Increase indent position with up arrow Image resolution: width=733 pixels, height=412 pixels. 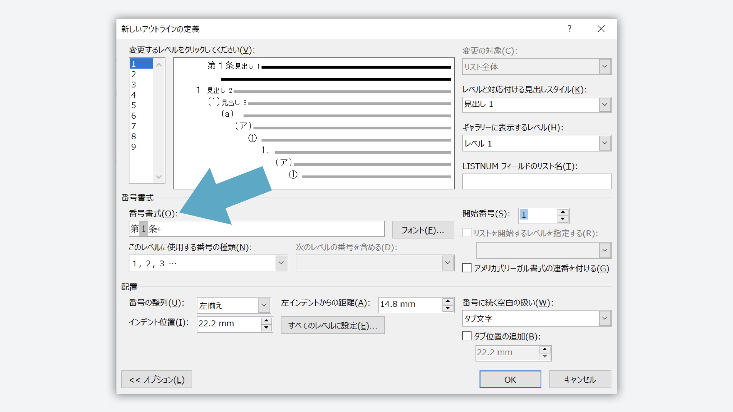coord(266,320)
